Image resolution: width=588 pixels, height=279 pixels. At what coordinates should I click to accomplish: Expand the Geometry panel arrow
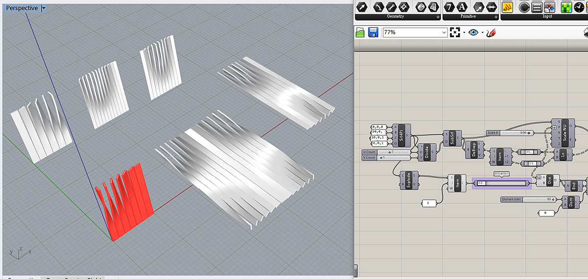click(x=437, y=17)
